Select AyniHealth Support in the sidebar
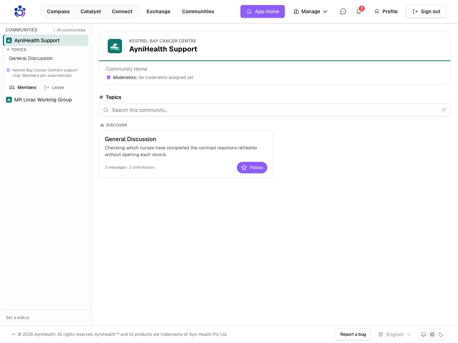This screenshot has height=343, width=458. point(46,40)
